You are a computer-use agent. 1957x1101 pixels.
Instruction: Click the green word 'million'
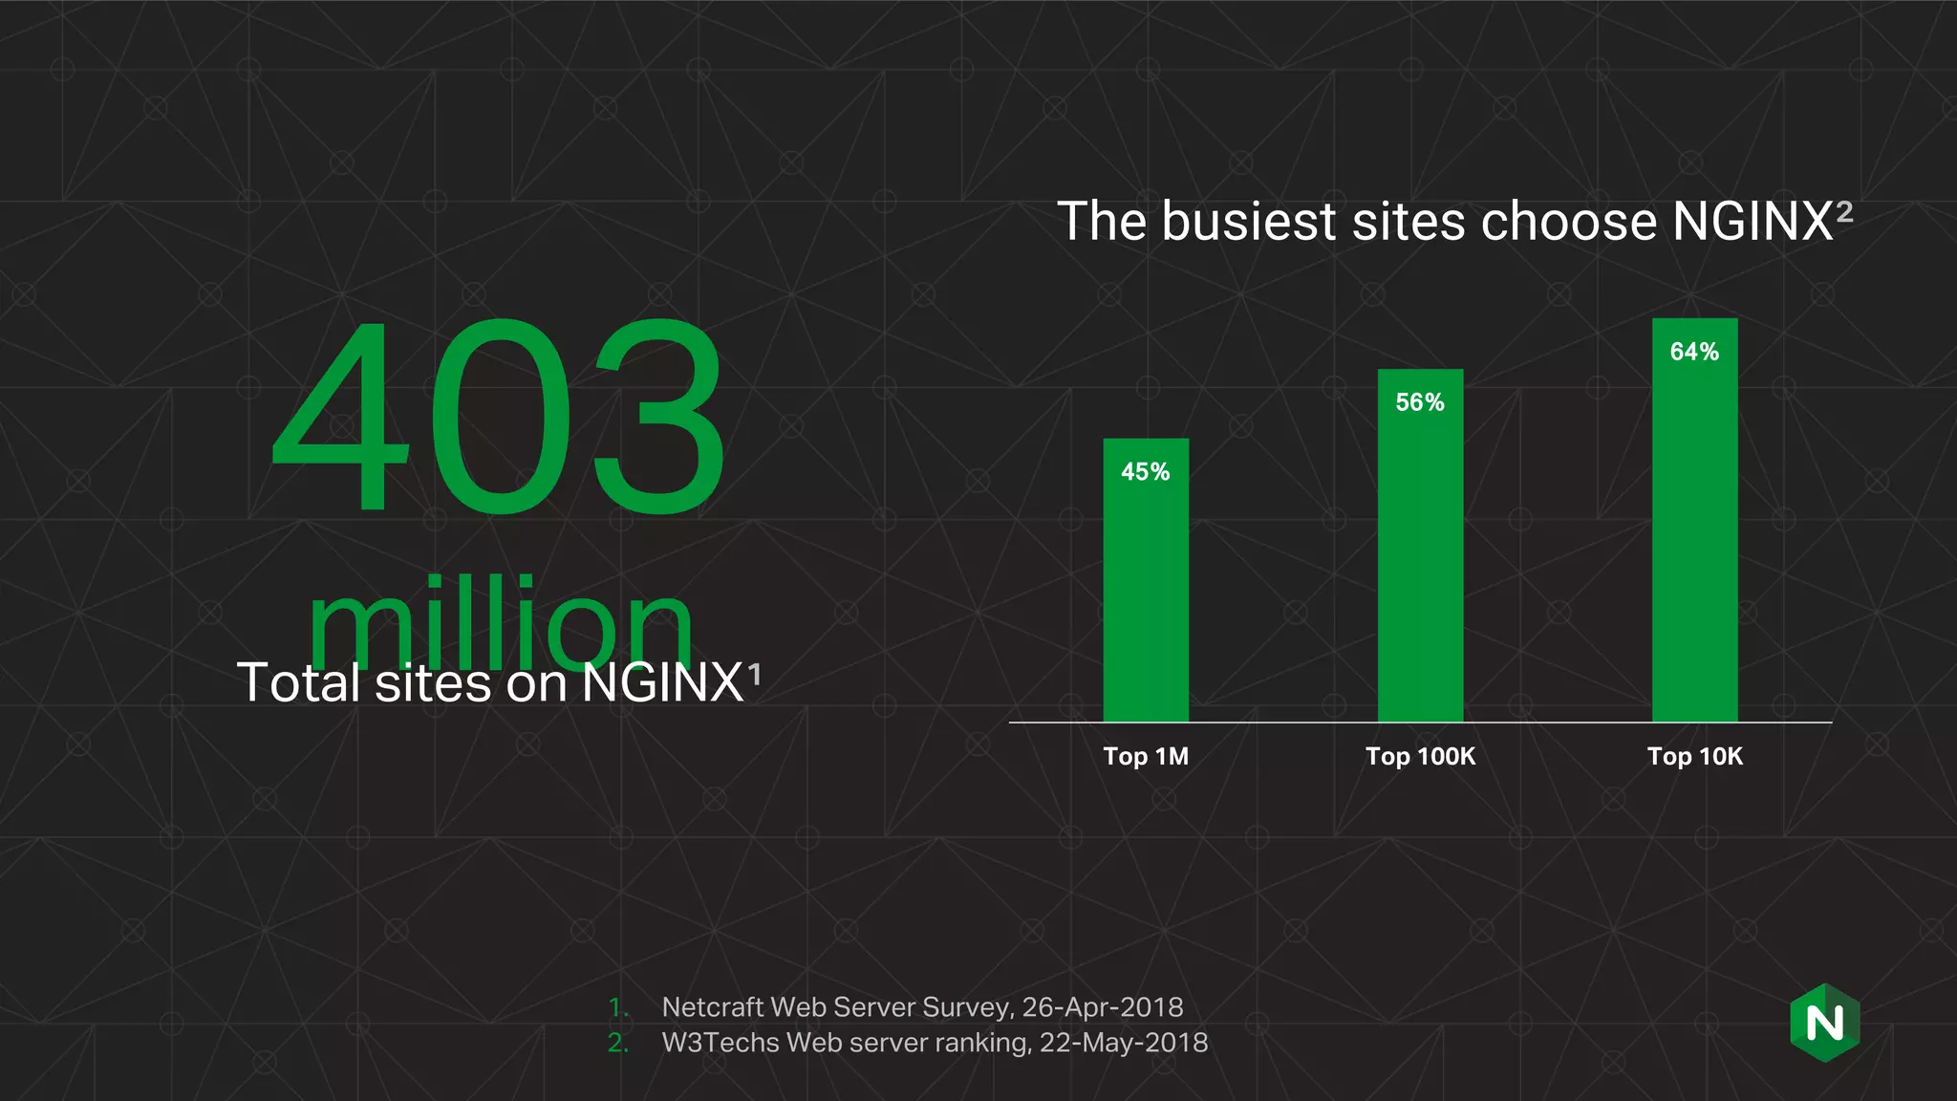click(500, 621)
